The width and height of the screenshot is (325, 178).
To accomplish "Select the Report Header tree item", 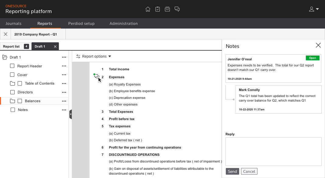I will (30, 66).
